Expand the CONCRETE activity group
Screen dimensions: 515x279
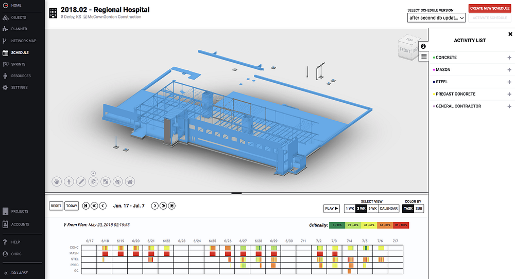509,58
